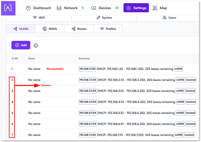Open the VLAN 5 row

(x=34, y=113)
